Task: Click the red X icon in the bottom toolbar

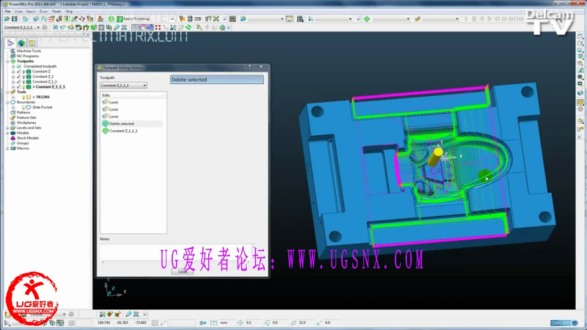Action: pyautogui.click(x=118, y=314)
